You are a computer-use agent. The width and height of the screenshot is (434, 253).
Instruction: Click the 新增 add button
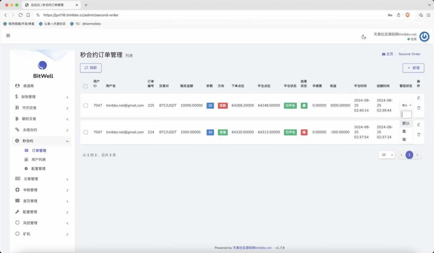pyautogui.click(x=413, y=68)
